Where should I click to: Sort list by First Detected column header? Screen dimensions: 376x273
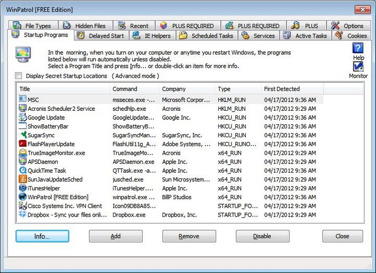click(292, 89)
